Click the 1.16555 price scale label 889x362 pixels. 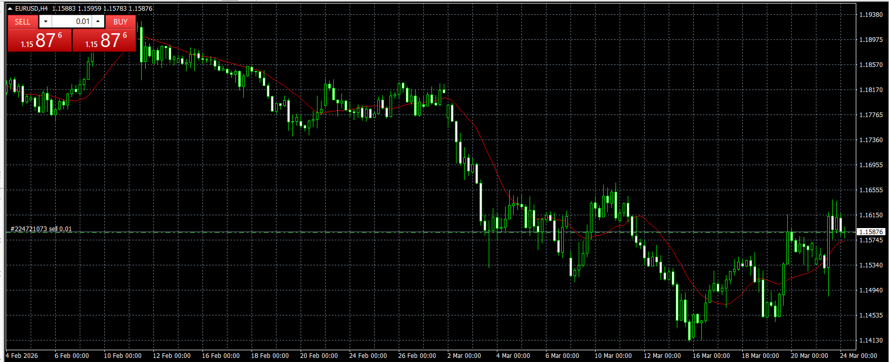tap(871, 190)
